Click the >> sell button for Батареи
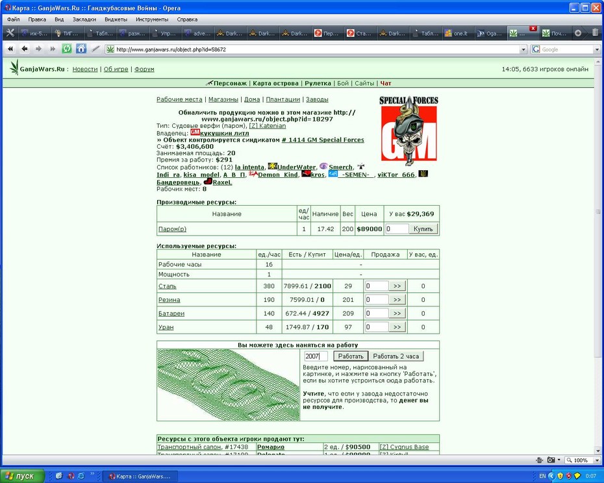This screenshot has height=483, width=604. click(x=397, y=314)
